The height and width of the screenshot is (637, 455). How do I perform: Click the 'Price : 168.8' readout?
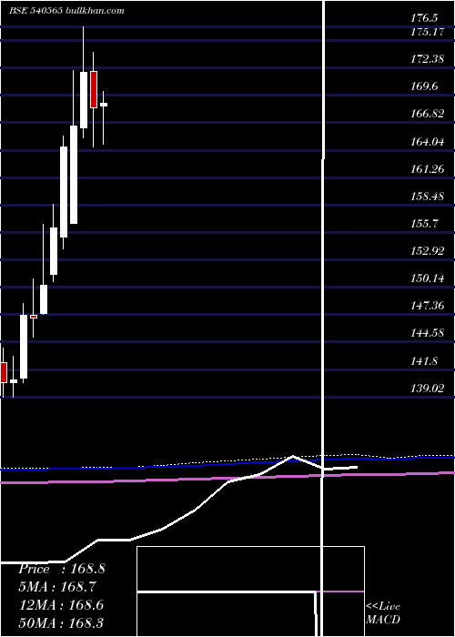62,569
